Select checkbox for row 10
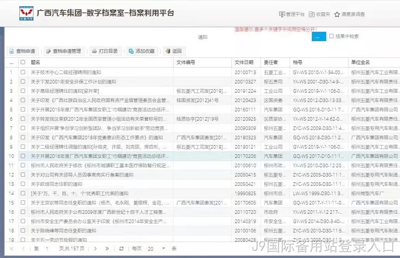This screenshot has width=400, height=258. point(23,156)
